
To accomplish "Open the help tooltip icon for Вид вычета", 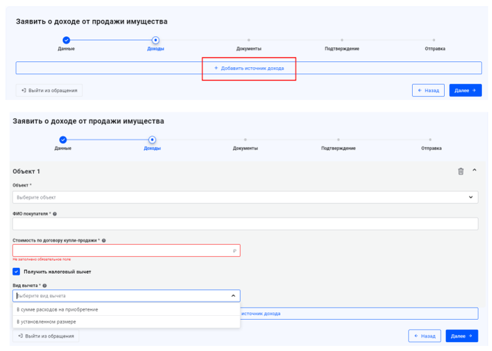I will 45,286.
